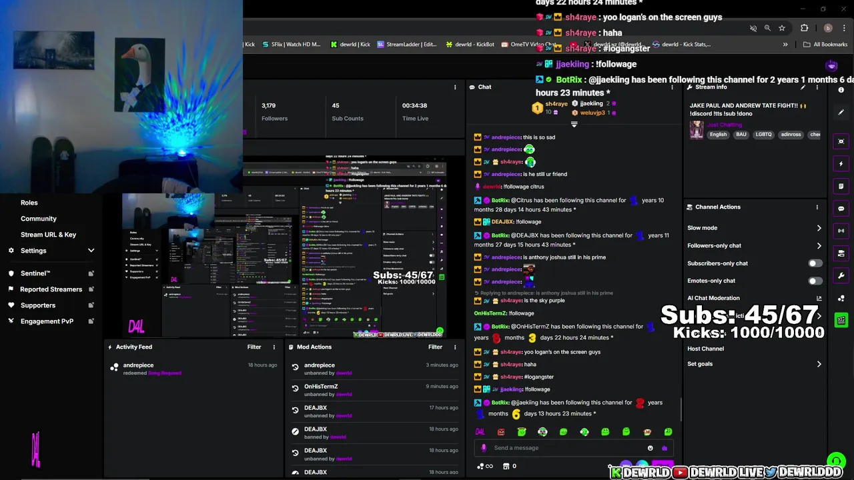Click the chat bubble icon in right sidebar
Viewport: 854px width, 480px height.
(x=841, y=209)
